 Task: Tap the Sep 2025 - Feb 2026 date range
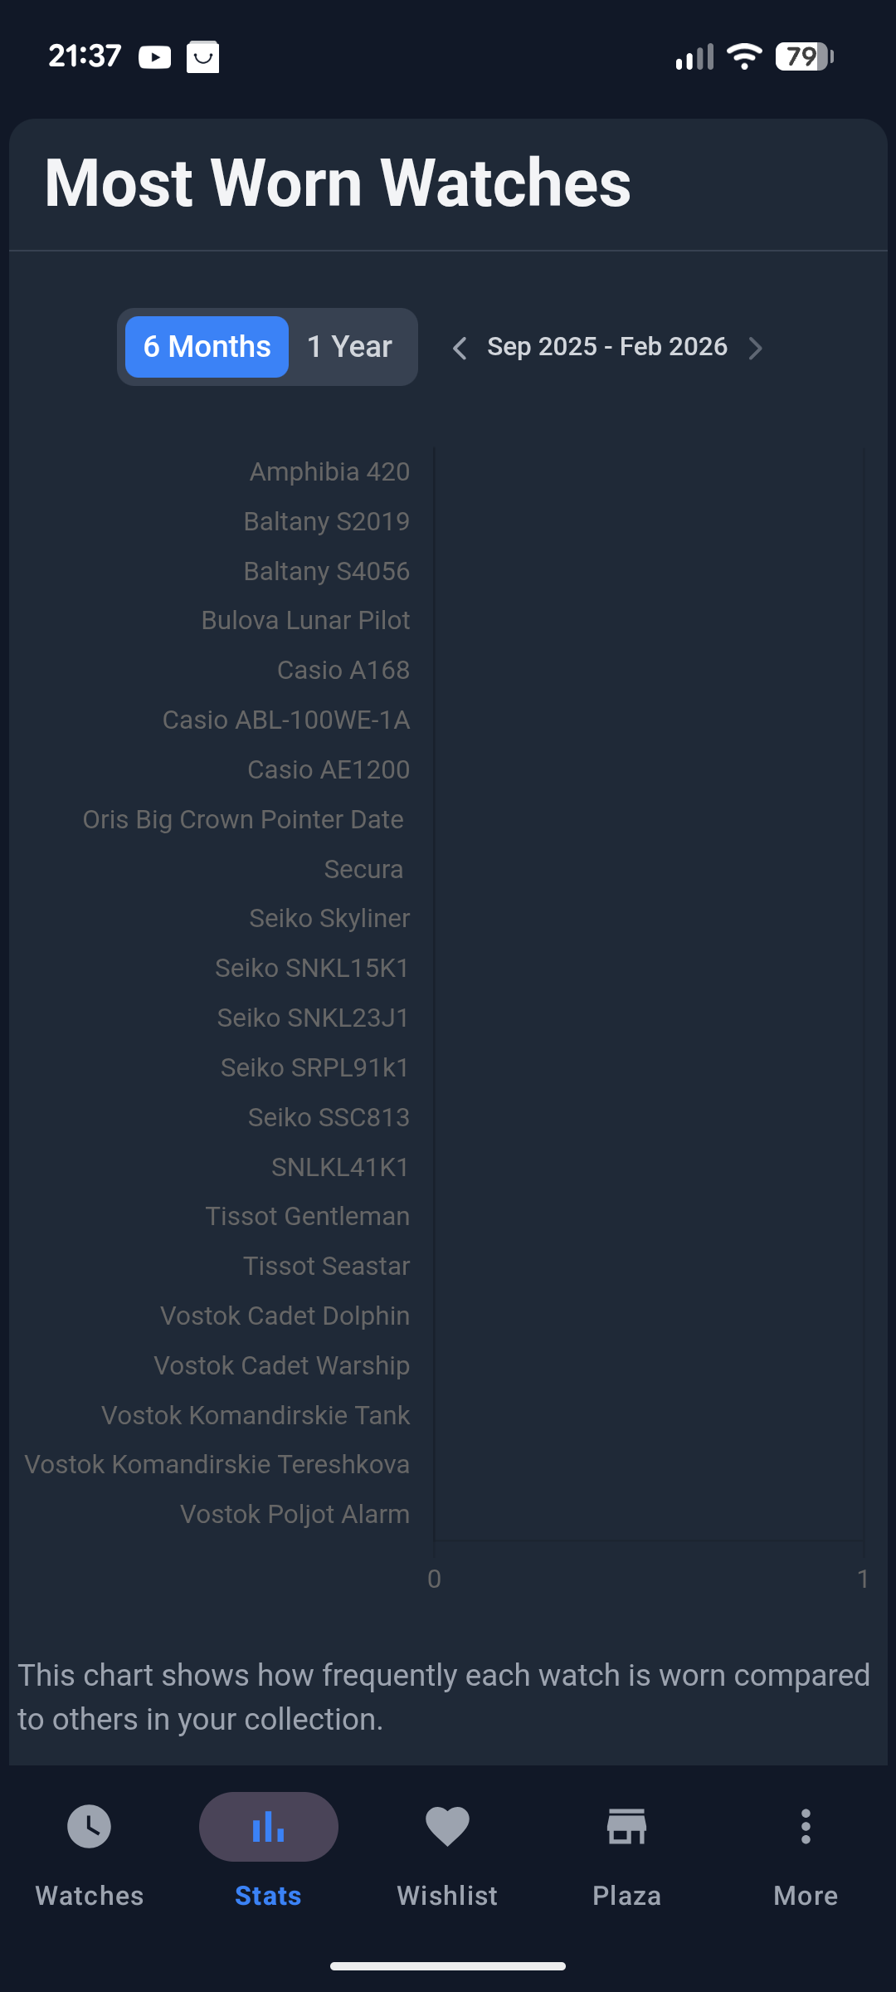pos(607,347)
